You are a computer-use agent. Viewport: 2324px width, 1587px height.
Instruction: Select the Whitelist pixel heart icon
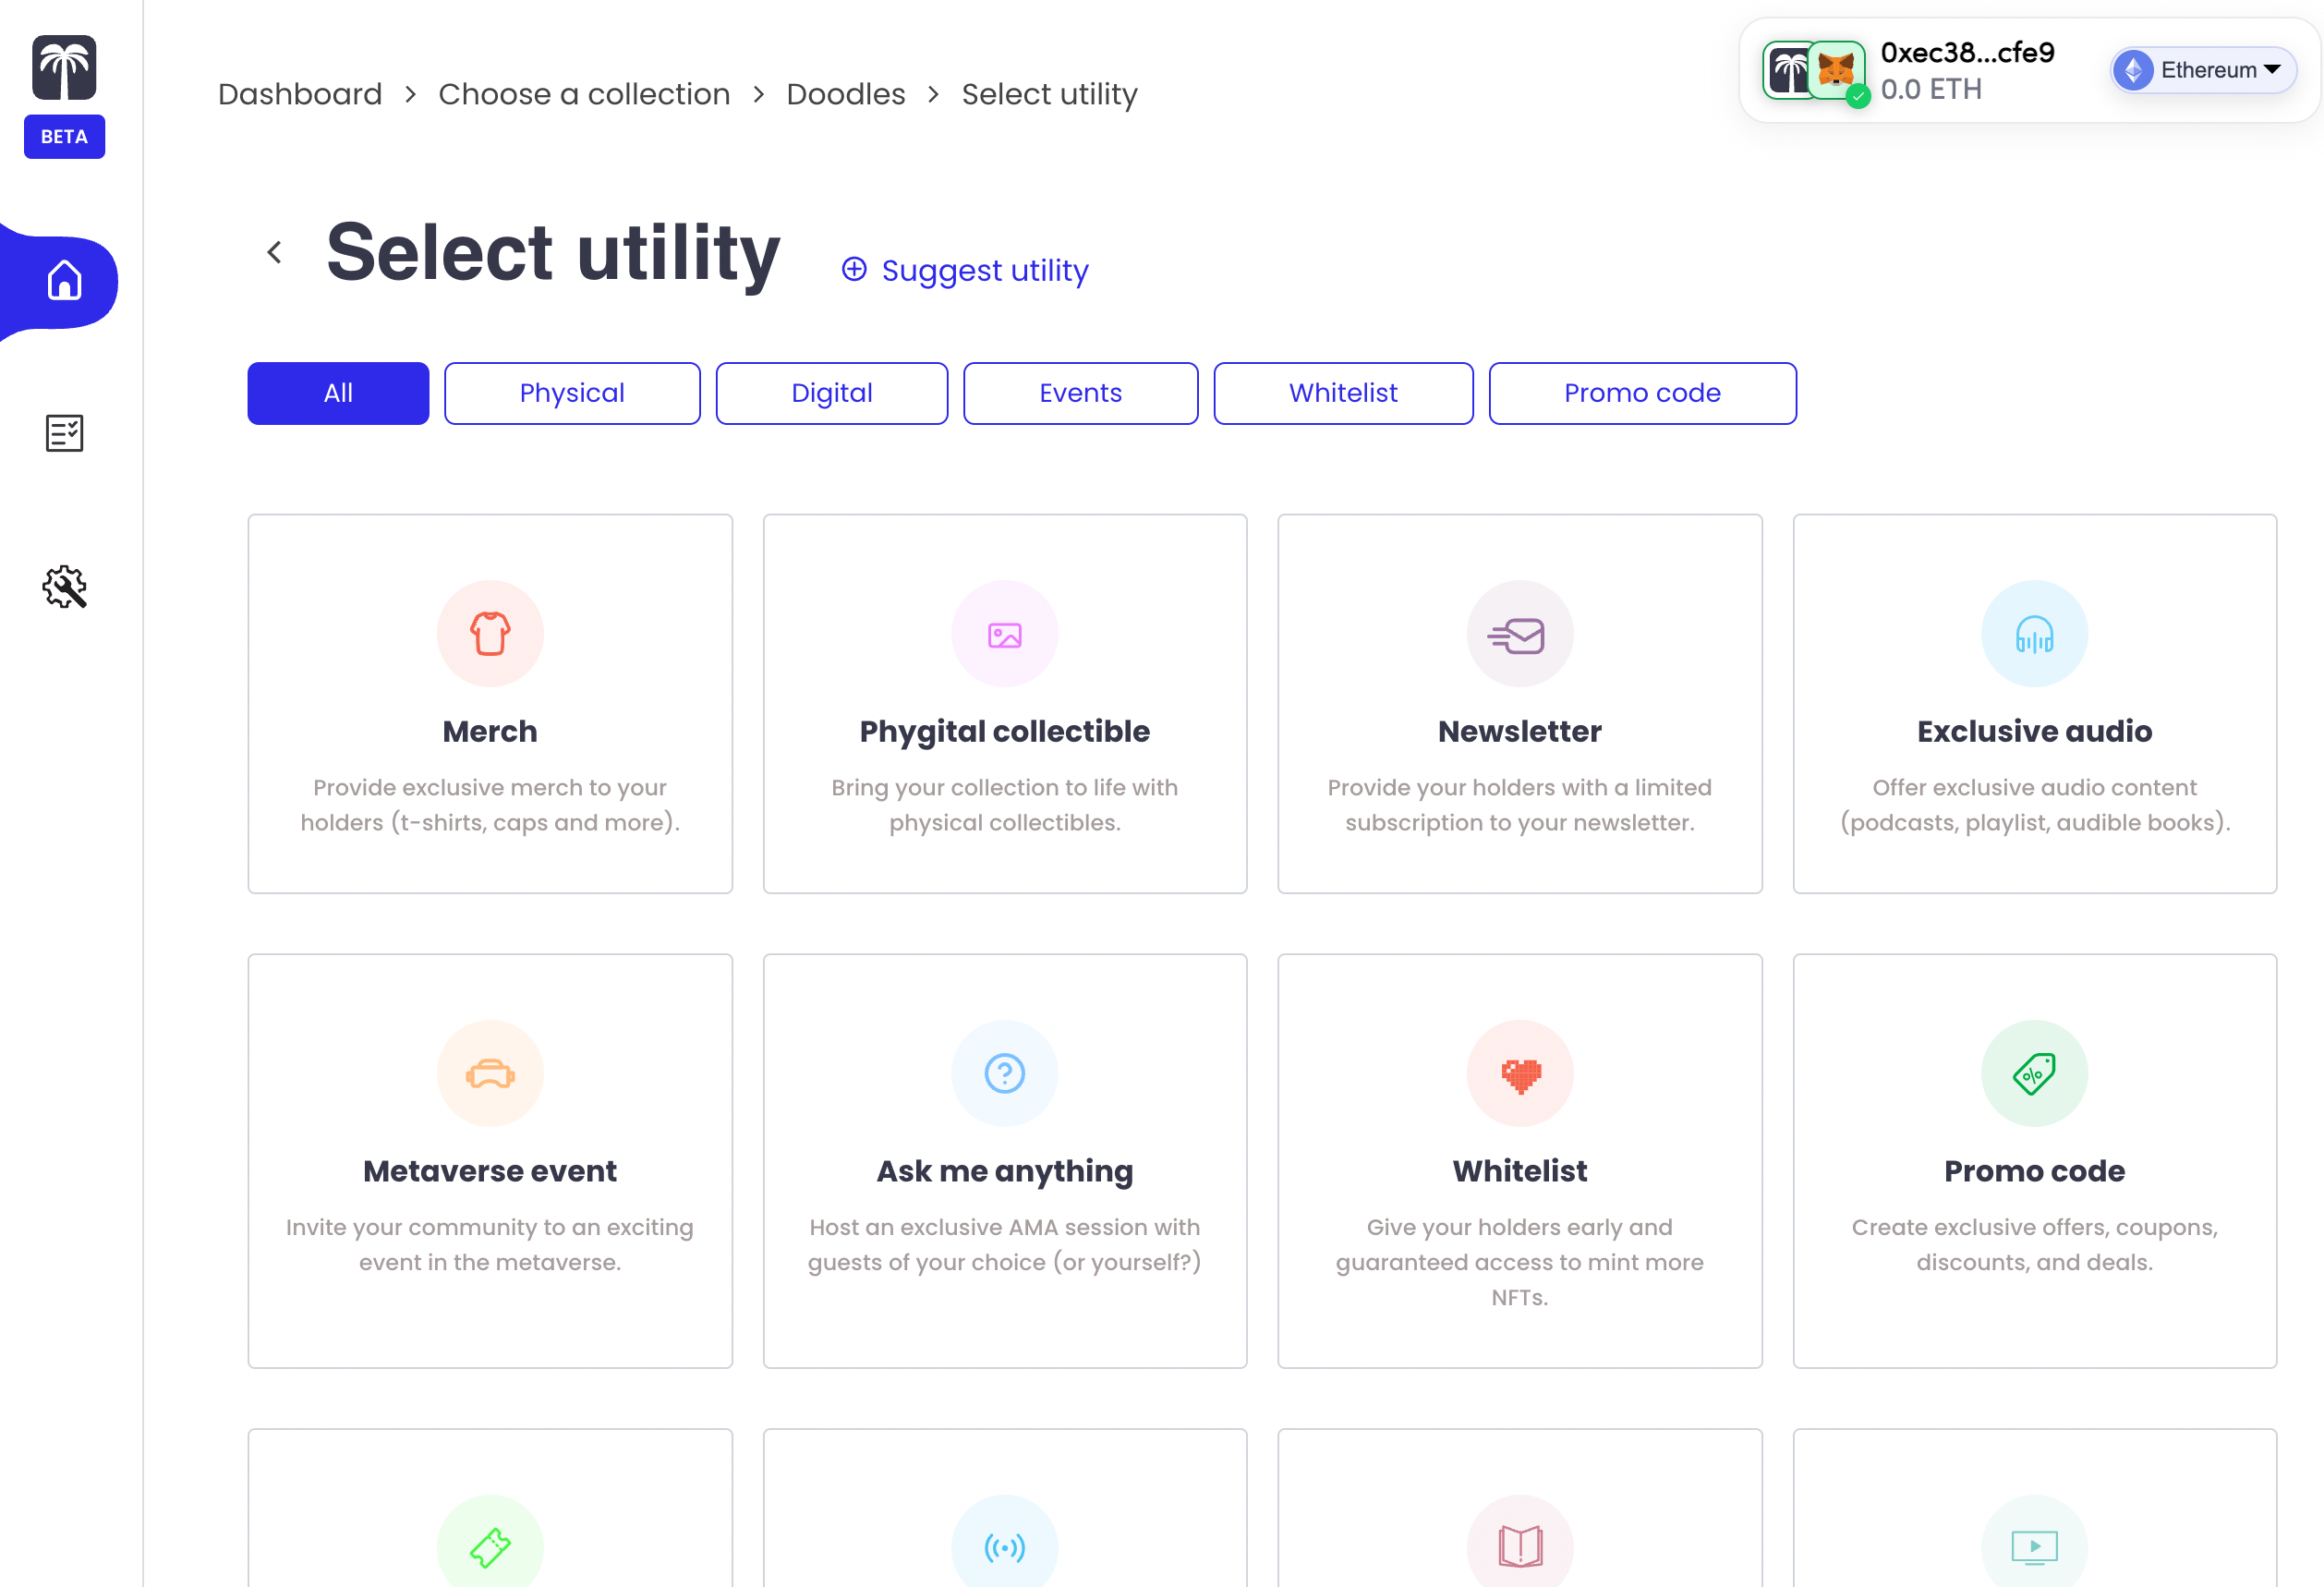click(x=1520, y=1073)
